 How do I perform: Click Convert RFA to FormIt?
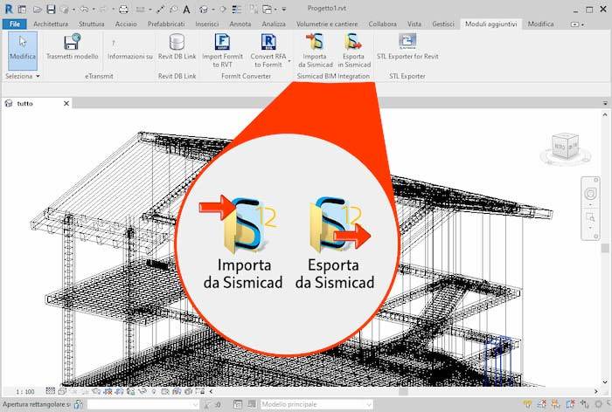268,51
